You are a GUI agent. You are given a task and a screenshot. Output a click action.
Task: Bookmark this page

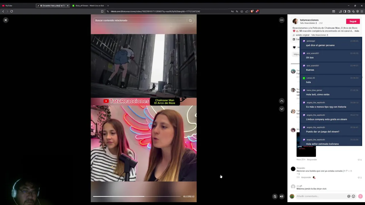pyautogui.click(x=102, y=11)
